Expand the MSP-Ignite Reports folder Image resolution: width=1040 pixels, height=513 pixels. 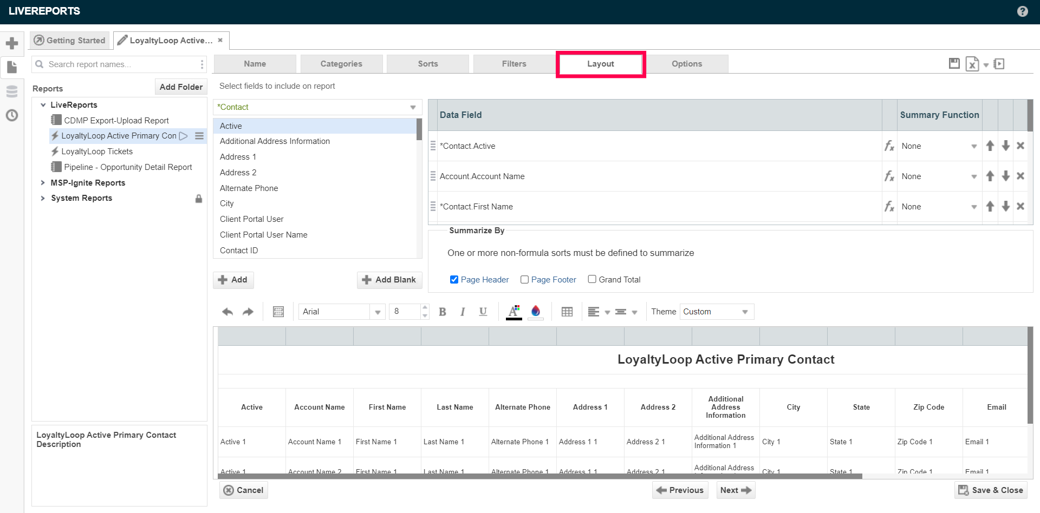point(43,183)
